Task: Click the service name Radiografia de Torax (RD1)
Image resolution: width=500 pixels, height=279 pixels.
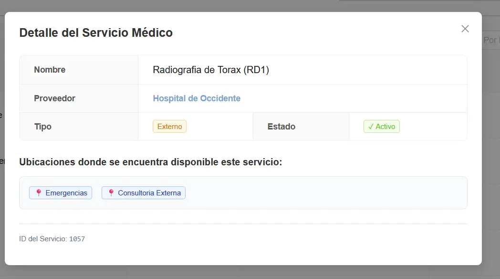Action: [x=210, y=70]
